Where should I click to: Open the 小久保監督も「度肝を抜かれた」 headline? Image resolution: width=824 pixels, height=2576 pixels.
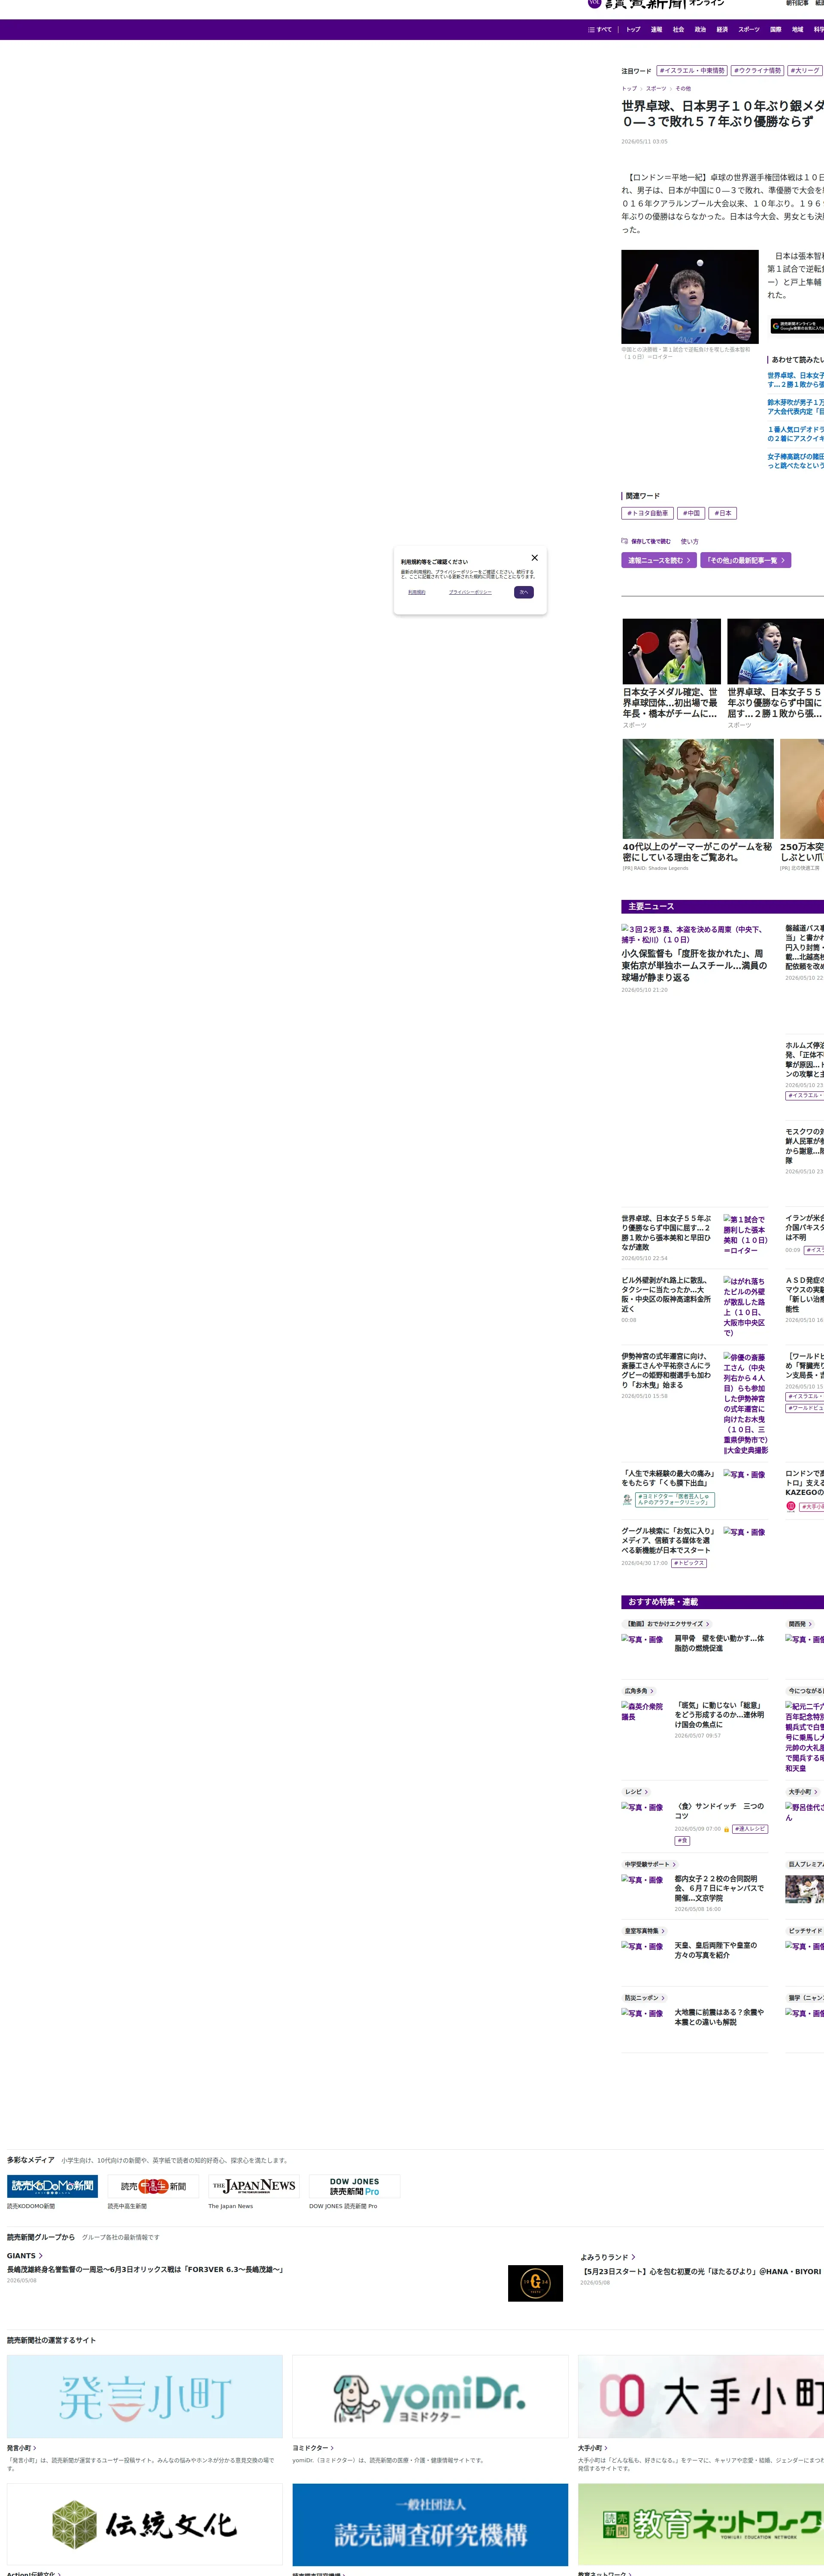coord(694,966)
